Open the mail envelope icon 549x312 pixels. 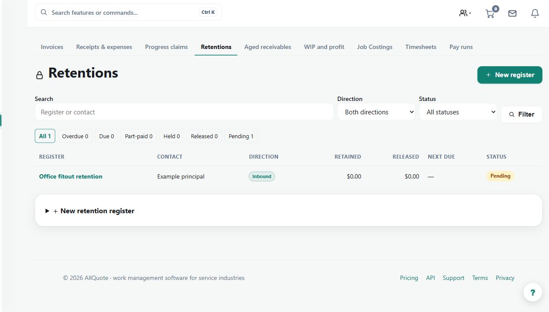click(x=513, y=13)
